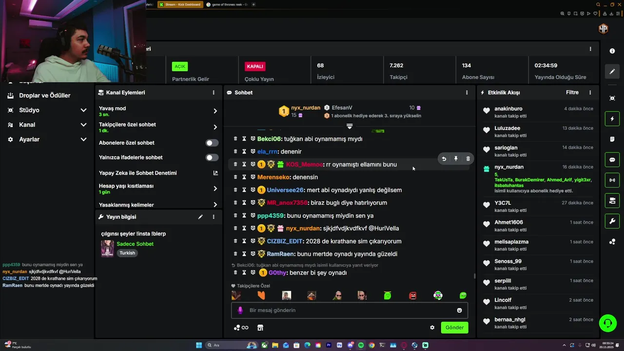This screenshot has height=351, width=624.
Task: Click the Windows Start button
Action: tap(199, 345)
